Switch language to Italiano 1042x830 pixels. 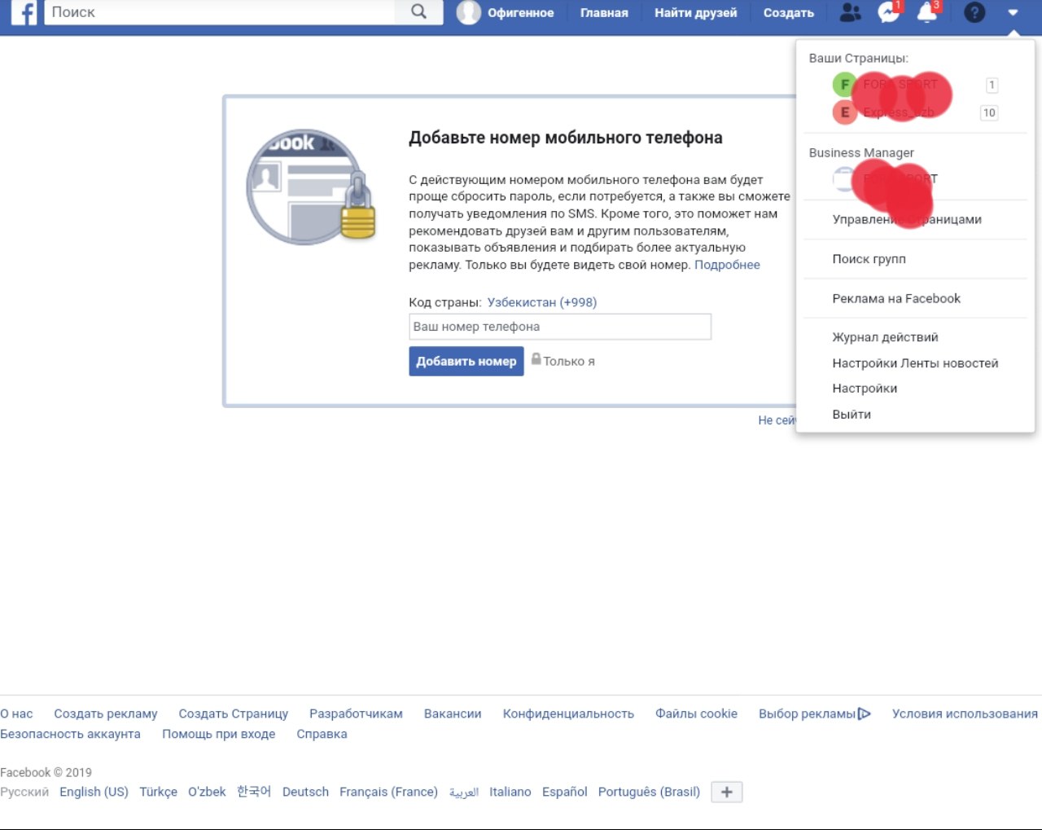510,792
